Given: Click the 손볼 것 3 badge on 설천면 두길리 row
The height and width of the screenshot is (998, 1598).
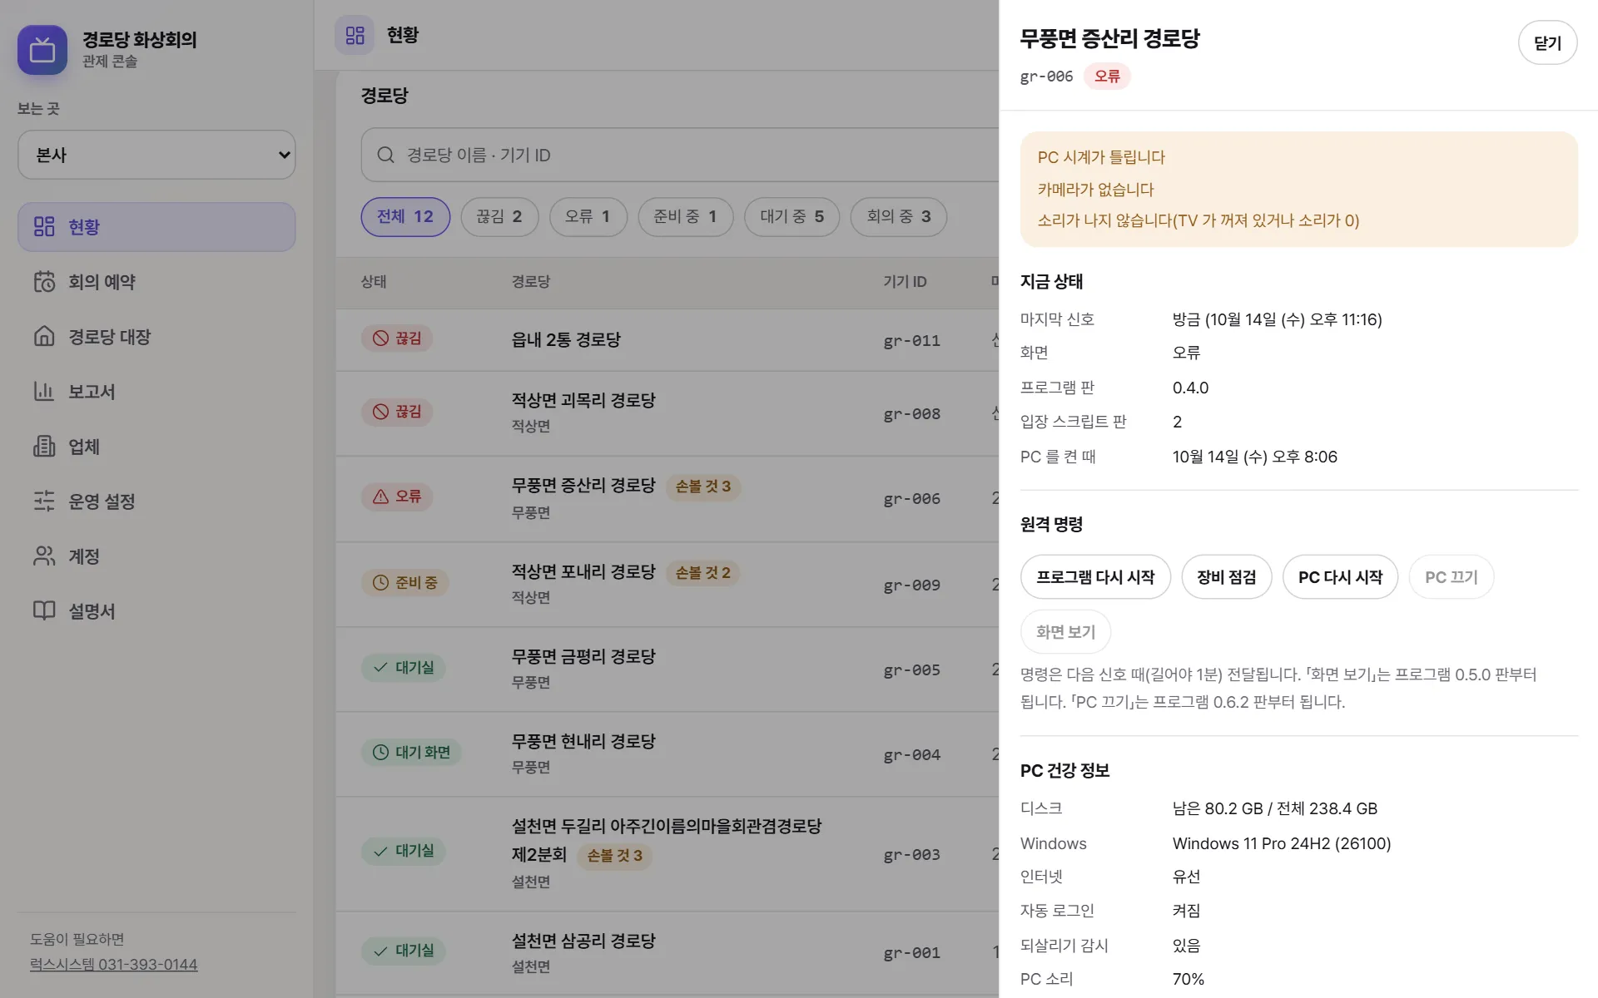Looking at the screenshot, I should (615, 856).
